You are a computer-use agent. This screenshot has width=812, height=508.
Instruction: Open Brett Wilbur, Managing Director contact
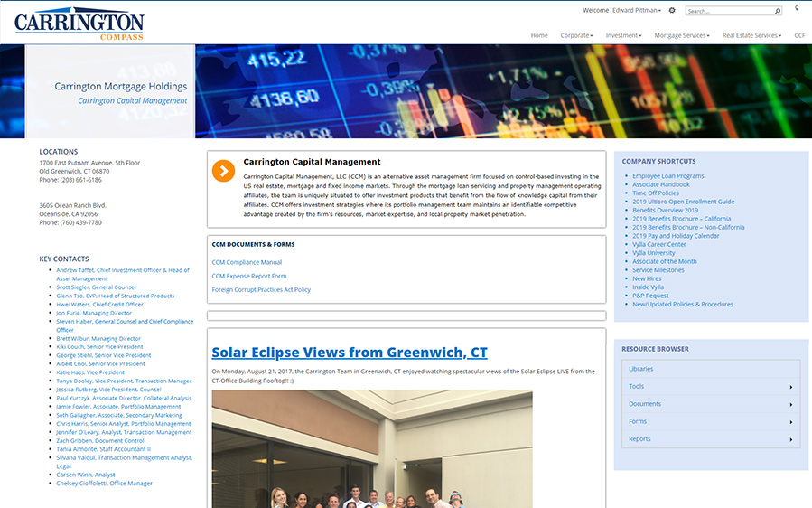[98, 338]
